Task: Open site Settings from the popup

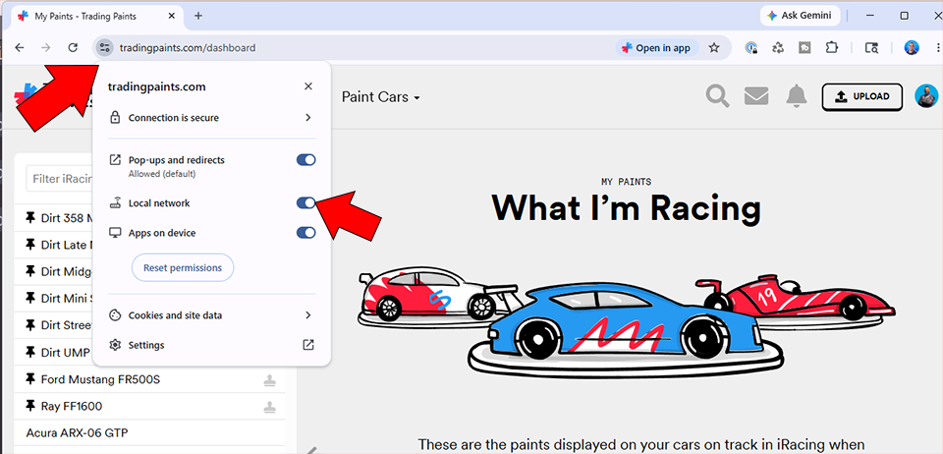Action: pos(212,345)
